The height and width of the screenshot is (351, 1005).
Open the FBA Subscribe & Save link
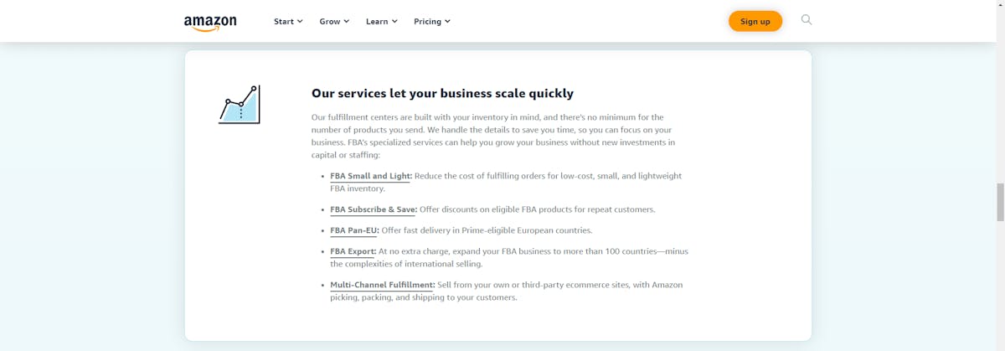coord(374,209)
